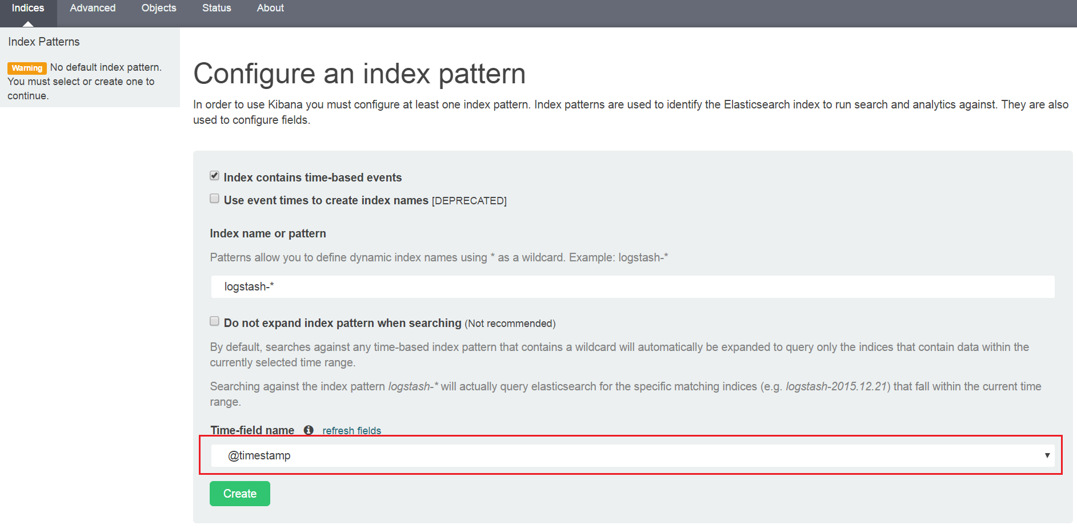Click the Time-field name label

[252, 430]
